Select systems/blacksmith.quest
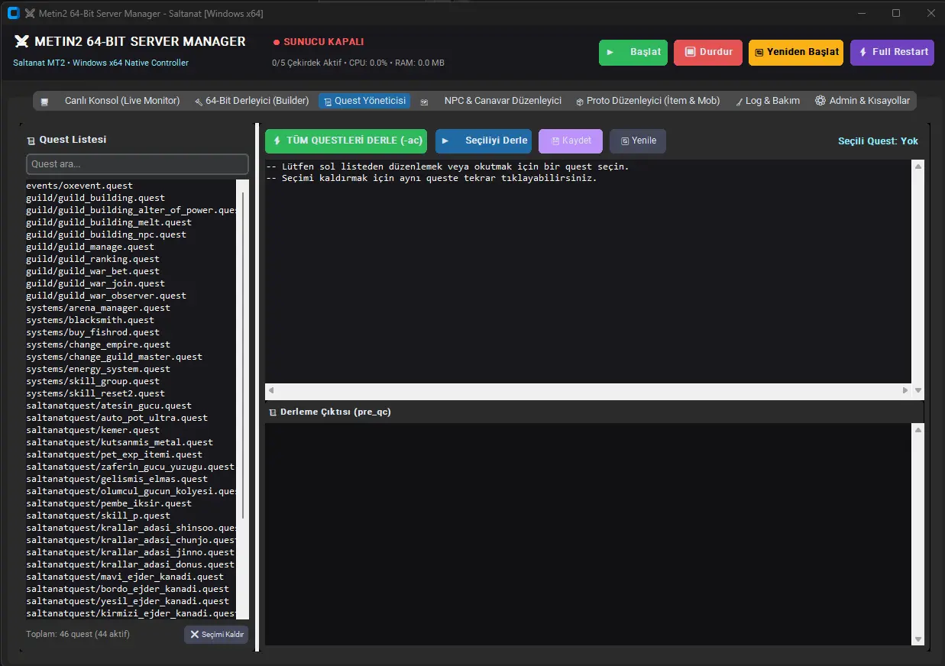This screenshot has height=666, width=945. point(90,320)
